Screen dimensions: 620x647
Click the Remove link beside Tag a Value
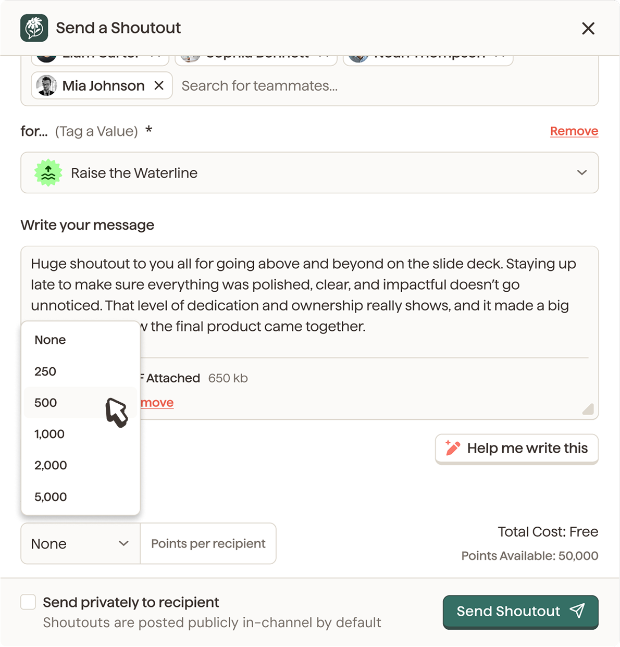(574, 131)
